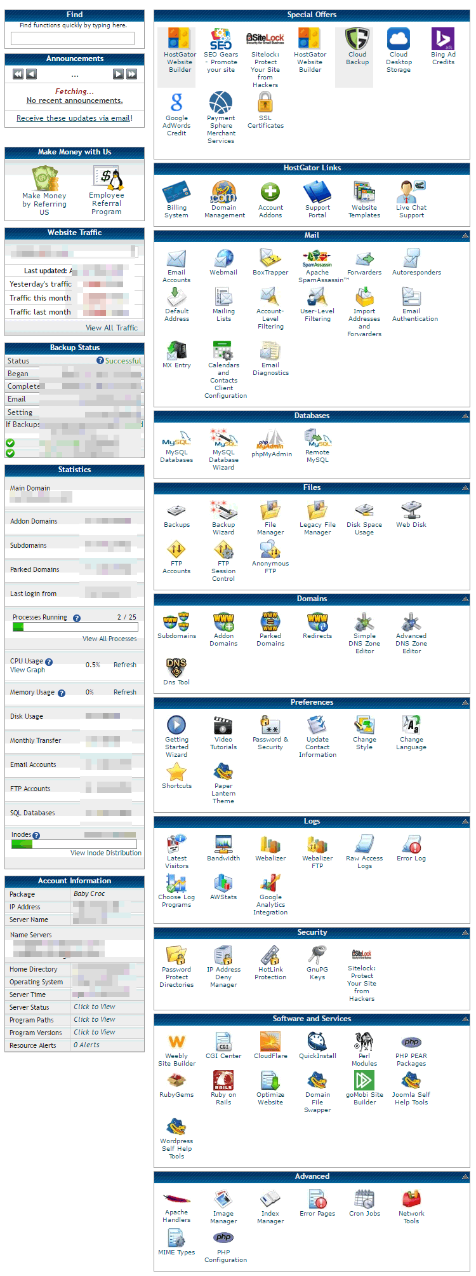Open Email Accounts in Mail section
This screenshot has height=1276, width=476.
(176, 266)
